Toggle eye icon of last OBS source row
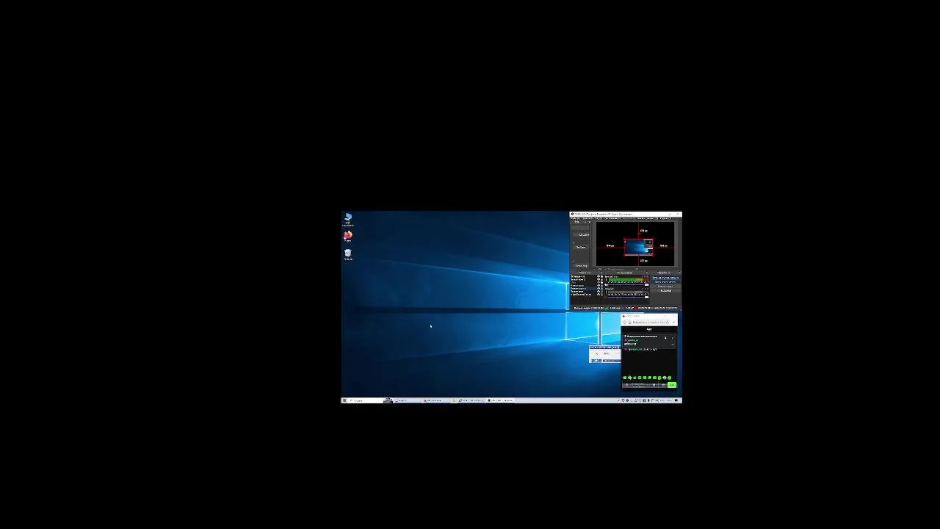940x529 pixels. pyautogui.click(x=599, y=295)
